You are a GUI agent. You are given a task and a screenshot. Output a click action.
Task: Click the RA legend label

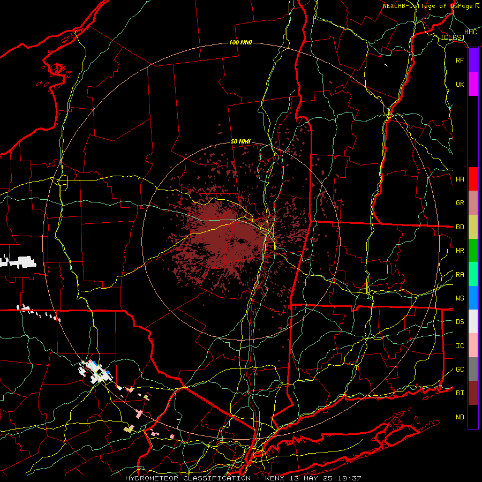460,275
